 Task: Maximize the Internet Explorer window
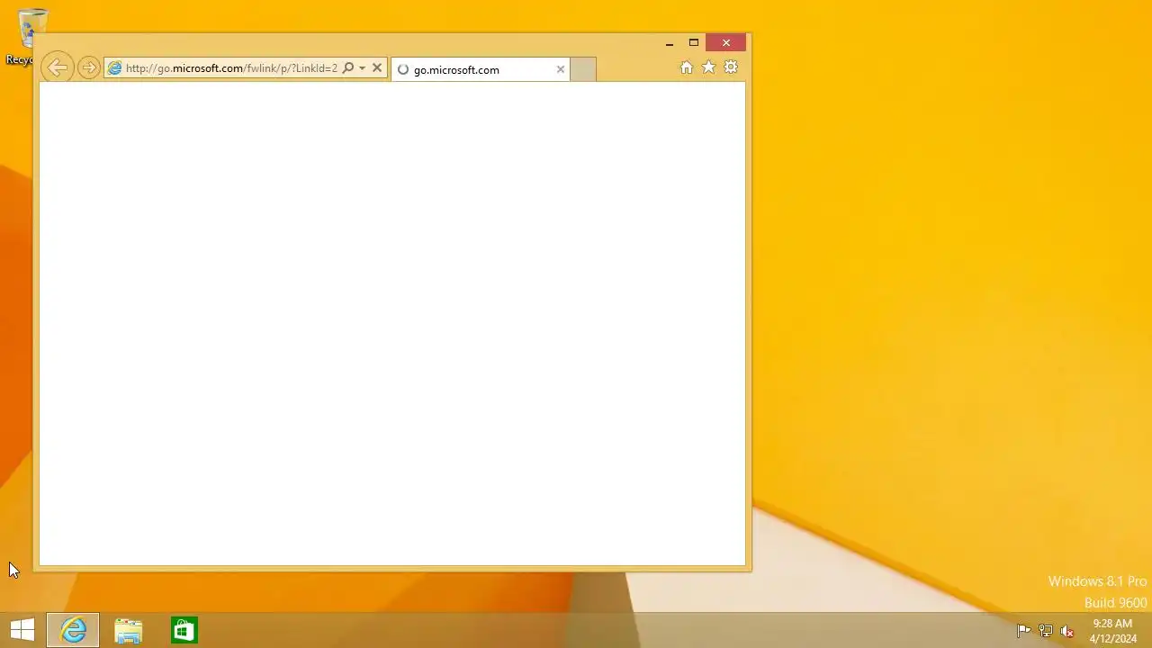[694, 42]
